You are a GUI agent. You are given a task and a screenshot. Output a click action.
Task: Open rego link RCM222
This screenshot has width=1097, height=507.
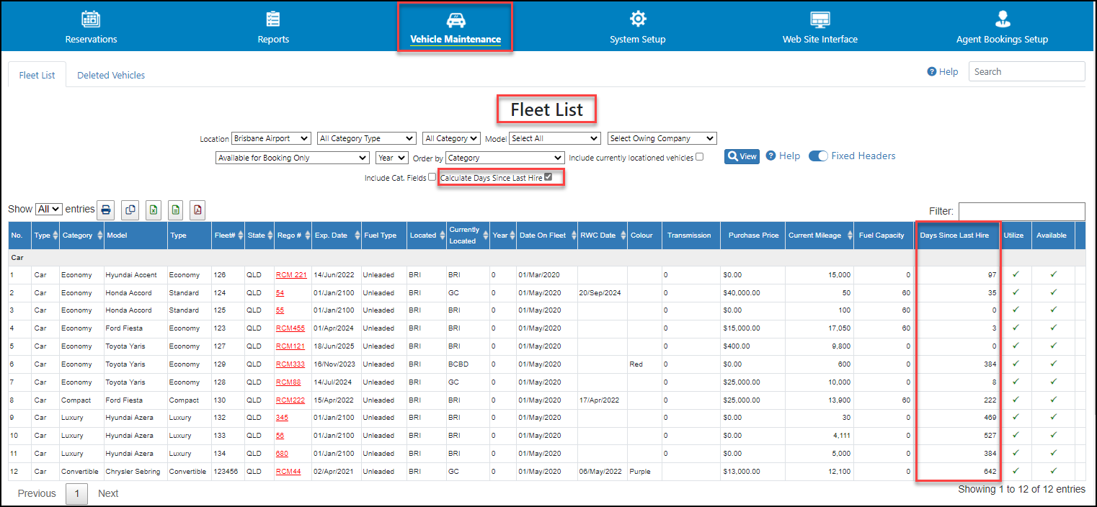coord(290,400)
